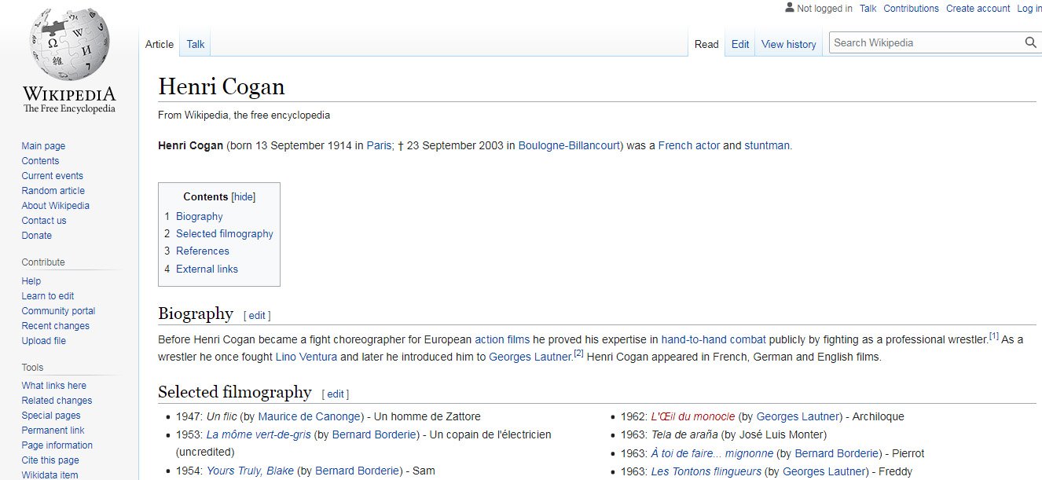Open the French link
The height and width of the screenshot is (480, 1042).
point(676,145)
